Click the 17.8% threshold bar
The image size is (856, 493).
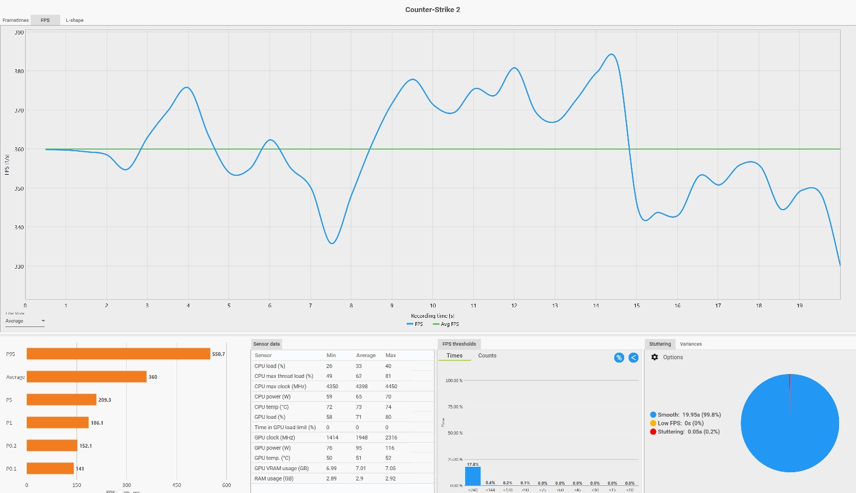click(x=473, y=476)
